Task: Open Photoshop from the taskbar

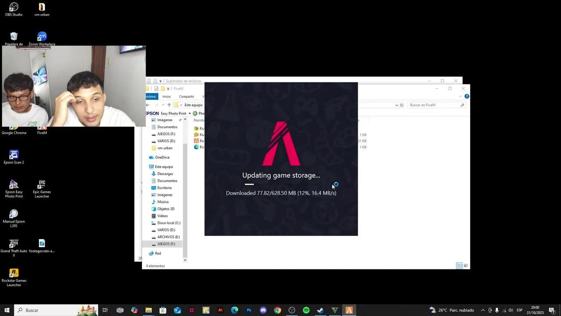Action: 249,310
